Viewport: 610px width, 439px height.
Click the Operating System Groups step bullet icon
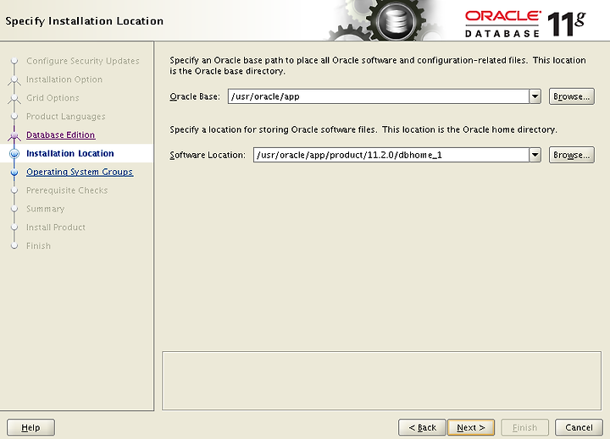coord(14,172)
